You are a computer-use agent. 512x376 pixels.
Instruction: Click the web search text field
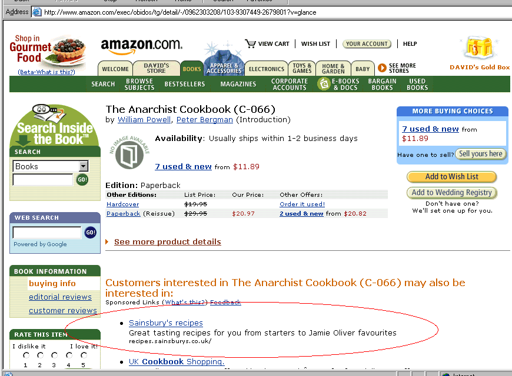(46, 233)
